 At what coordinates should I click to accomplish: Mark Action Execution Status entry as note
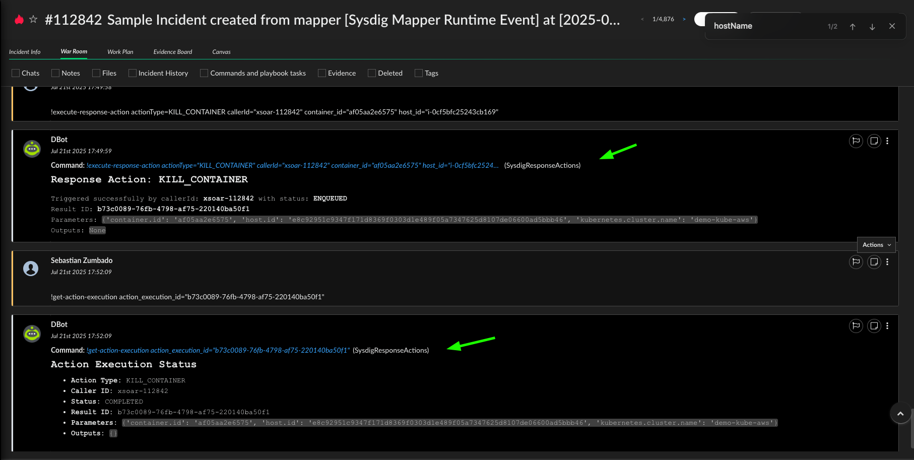point(874,326)
